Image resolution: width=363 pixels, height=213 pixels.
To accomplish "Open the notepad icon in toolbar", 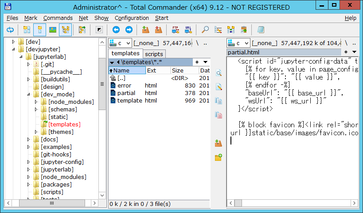I will point(261,30).
